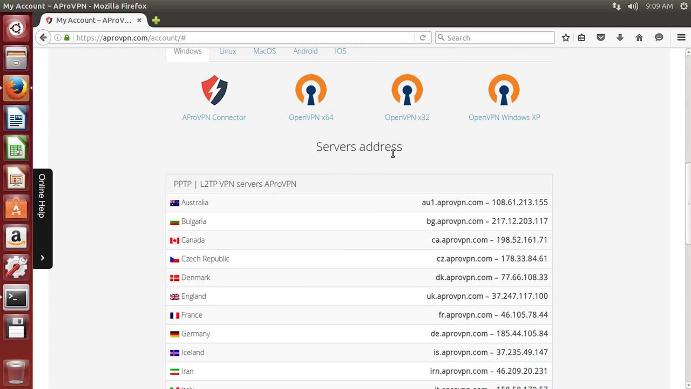Click the page's vertical scrollbar
The image size is (691, 389).
pos(688,204)
